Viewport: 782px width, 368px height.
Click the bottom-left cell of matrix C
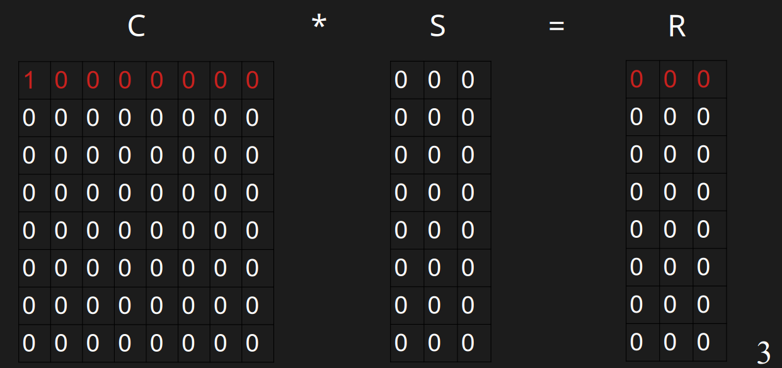(29, 343)
